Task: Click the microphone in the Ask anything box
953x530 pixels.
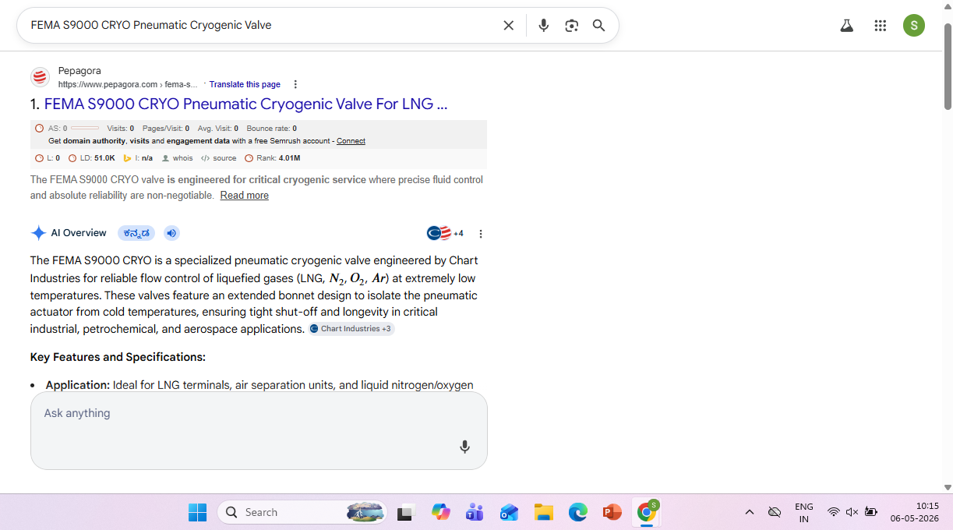Action: click(464, 447)
